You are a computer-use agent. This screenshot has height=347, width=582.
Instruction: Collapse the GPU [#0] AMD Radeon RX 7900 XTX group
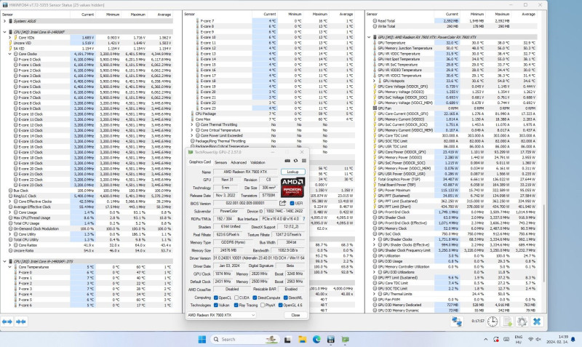coord(369,37)
